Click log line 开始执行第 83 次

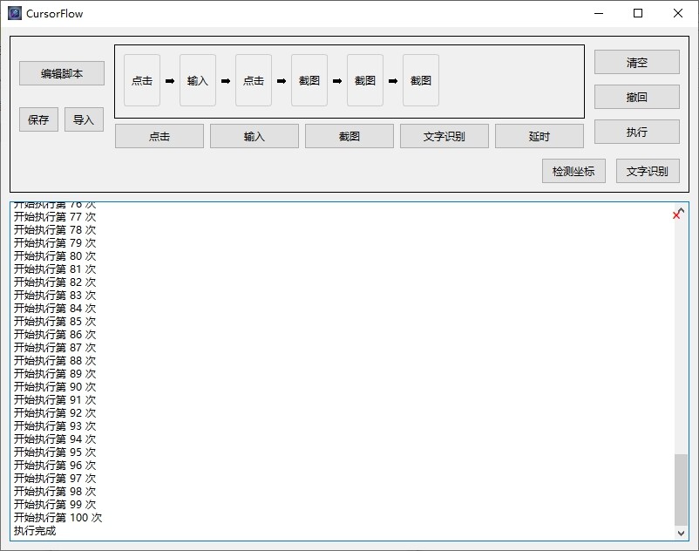tap(55, 296)
